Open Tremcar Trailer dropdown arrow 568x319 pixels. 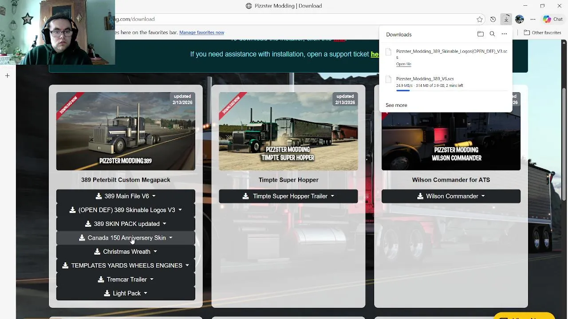click(151, 280)
